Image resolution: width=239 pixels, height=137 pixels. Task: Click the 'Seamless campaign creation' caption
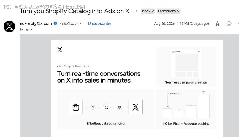[186, 82]
